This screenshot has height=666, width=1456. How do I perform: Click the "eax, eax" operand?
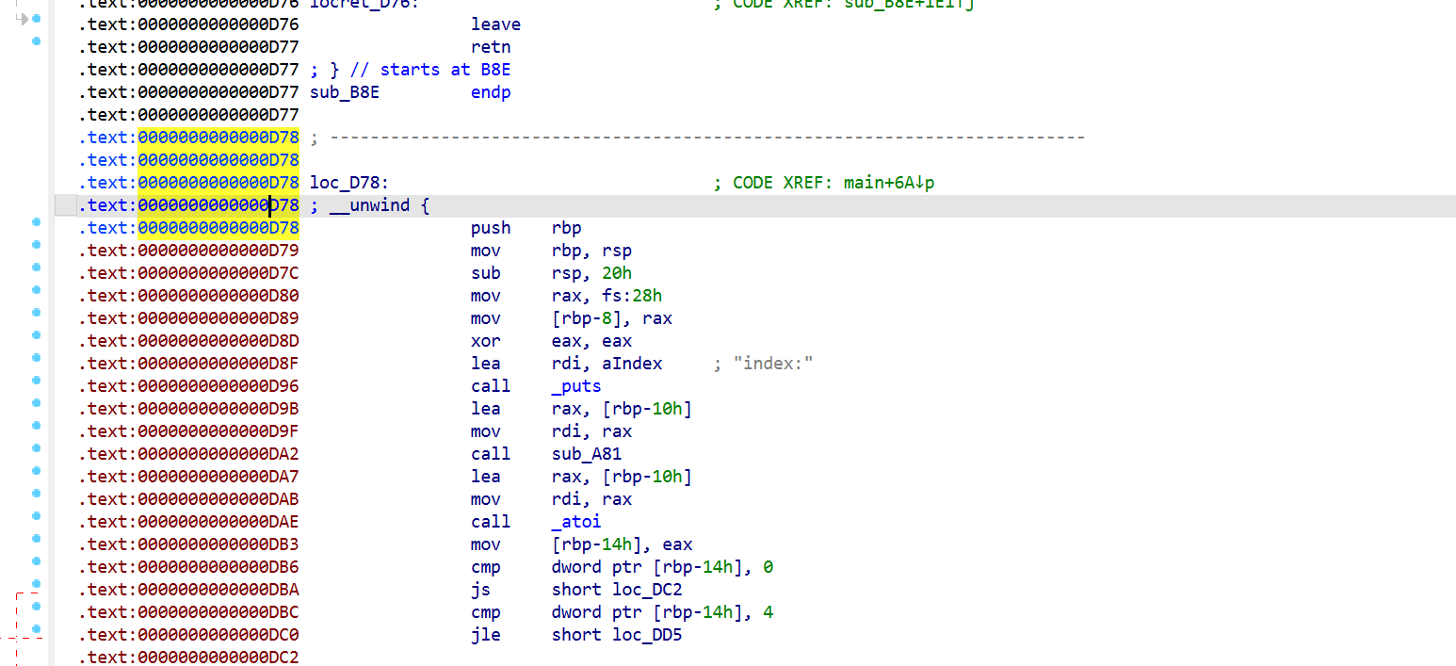pos(591,341)
